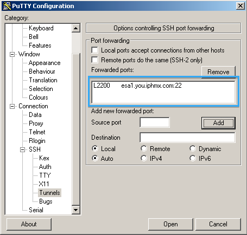
Task: Open the Bugs category
Action: tap(46, 201)
